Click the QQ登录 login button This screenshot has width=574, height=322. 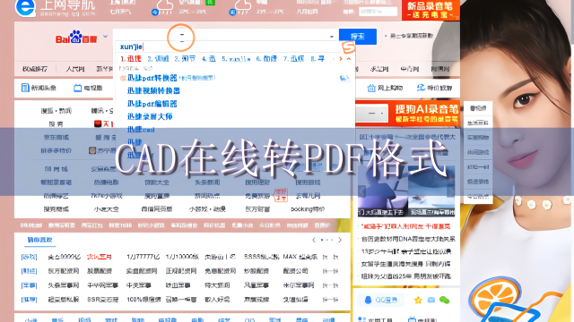tap(381, 301)
